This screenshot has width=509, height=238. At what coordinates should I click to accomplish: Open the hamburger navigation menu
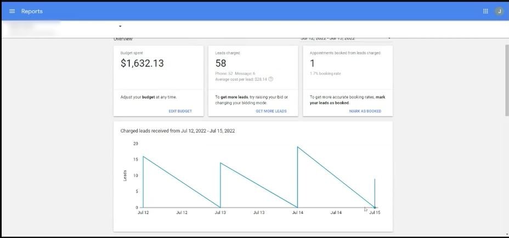[x=12, y=11]
